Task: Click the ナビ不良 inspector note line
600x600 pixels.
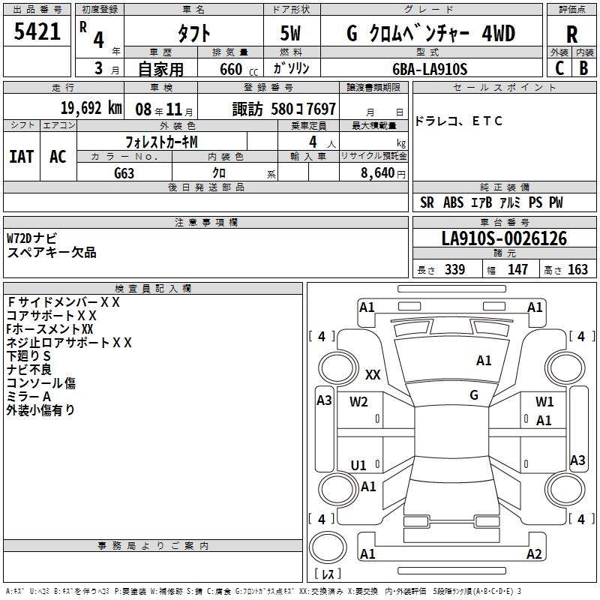Action: pos(29,370)
